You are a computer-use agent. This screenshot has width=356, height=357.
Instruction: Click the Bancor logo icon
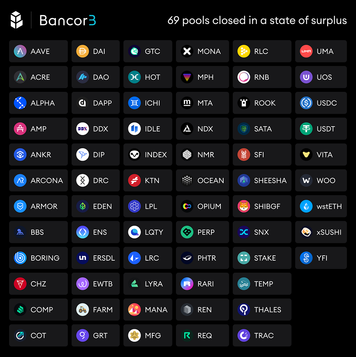[17, 20]
